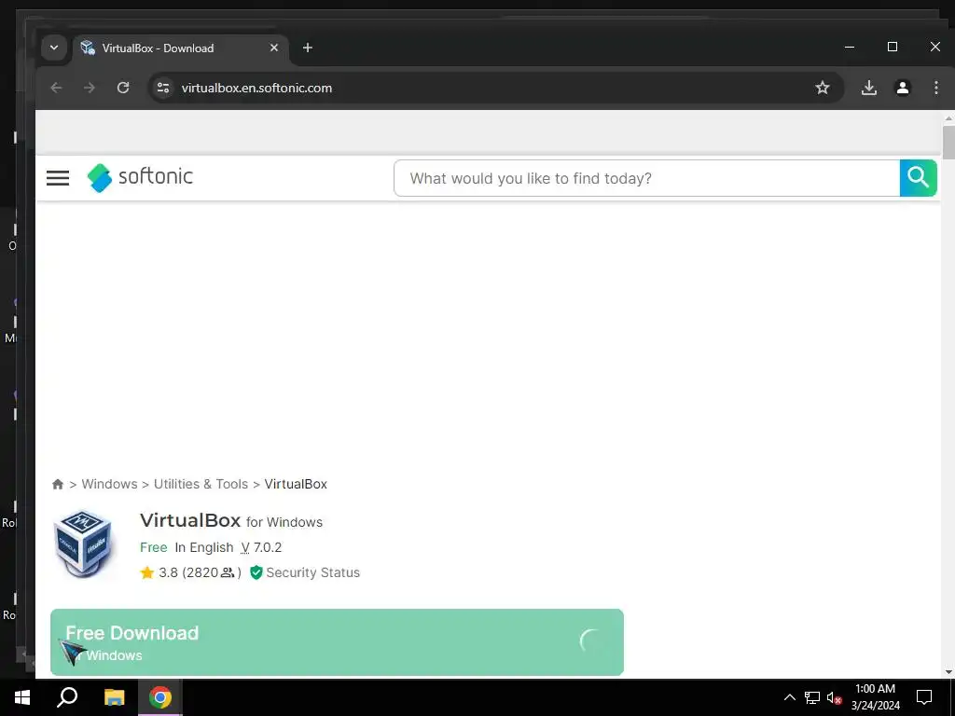Image resolution: width=955 pixels, height=716 pixels.
Task: Go back to previous page
Action: pos(56,88)
